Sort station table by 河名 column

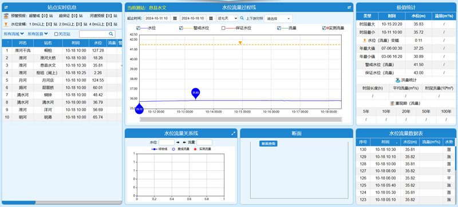click(23, 43)
